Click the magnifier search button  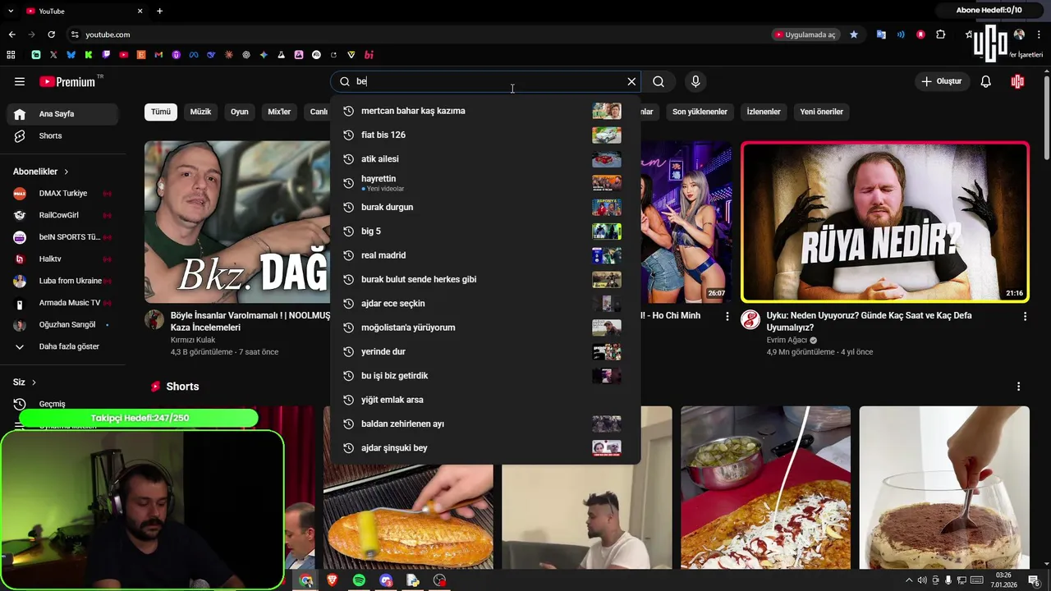tap(659, 81)
